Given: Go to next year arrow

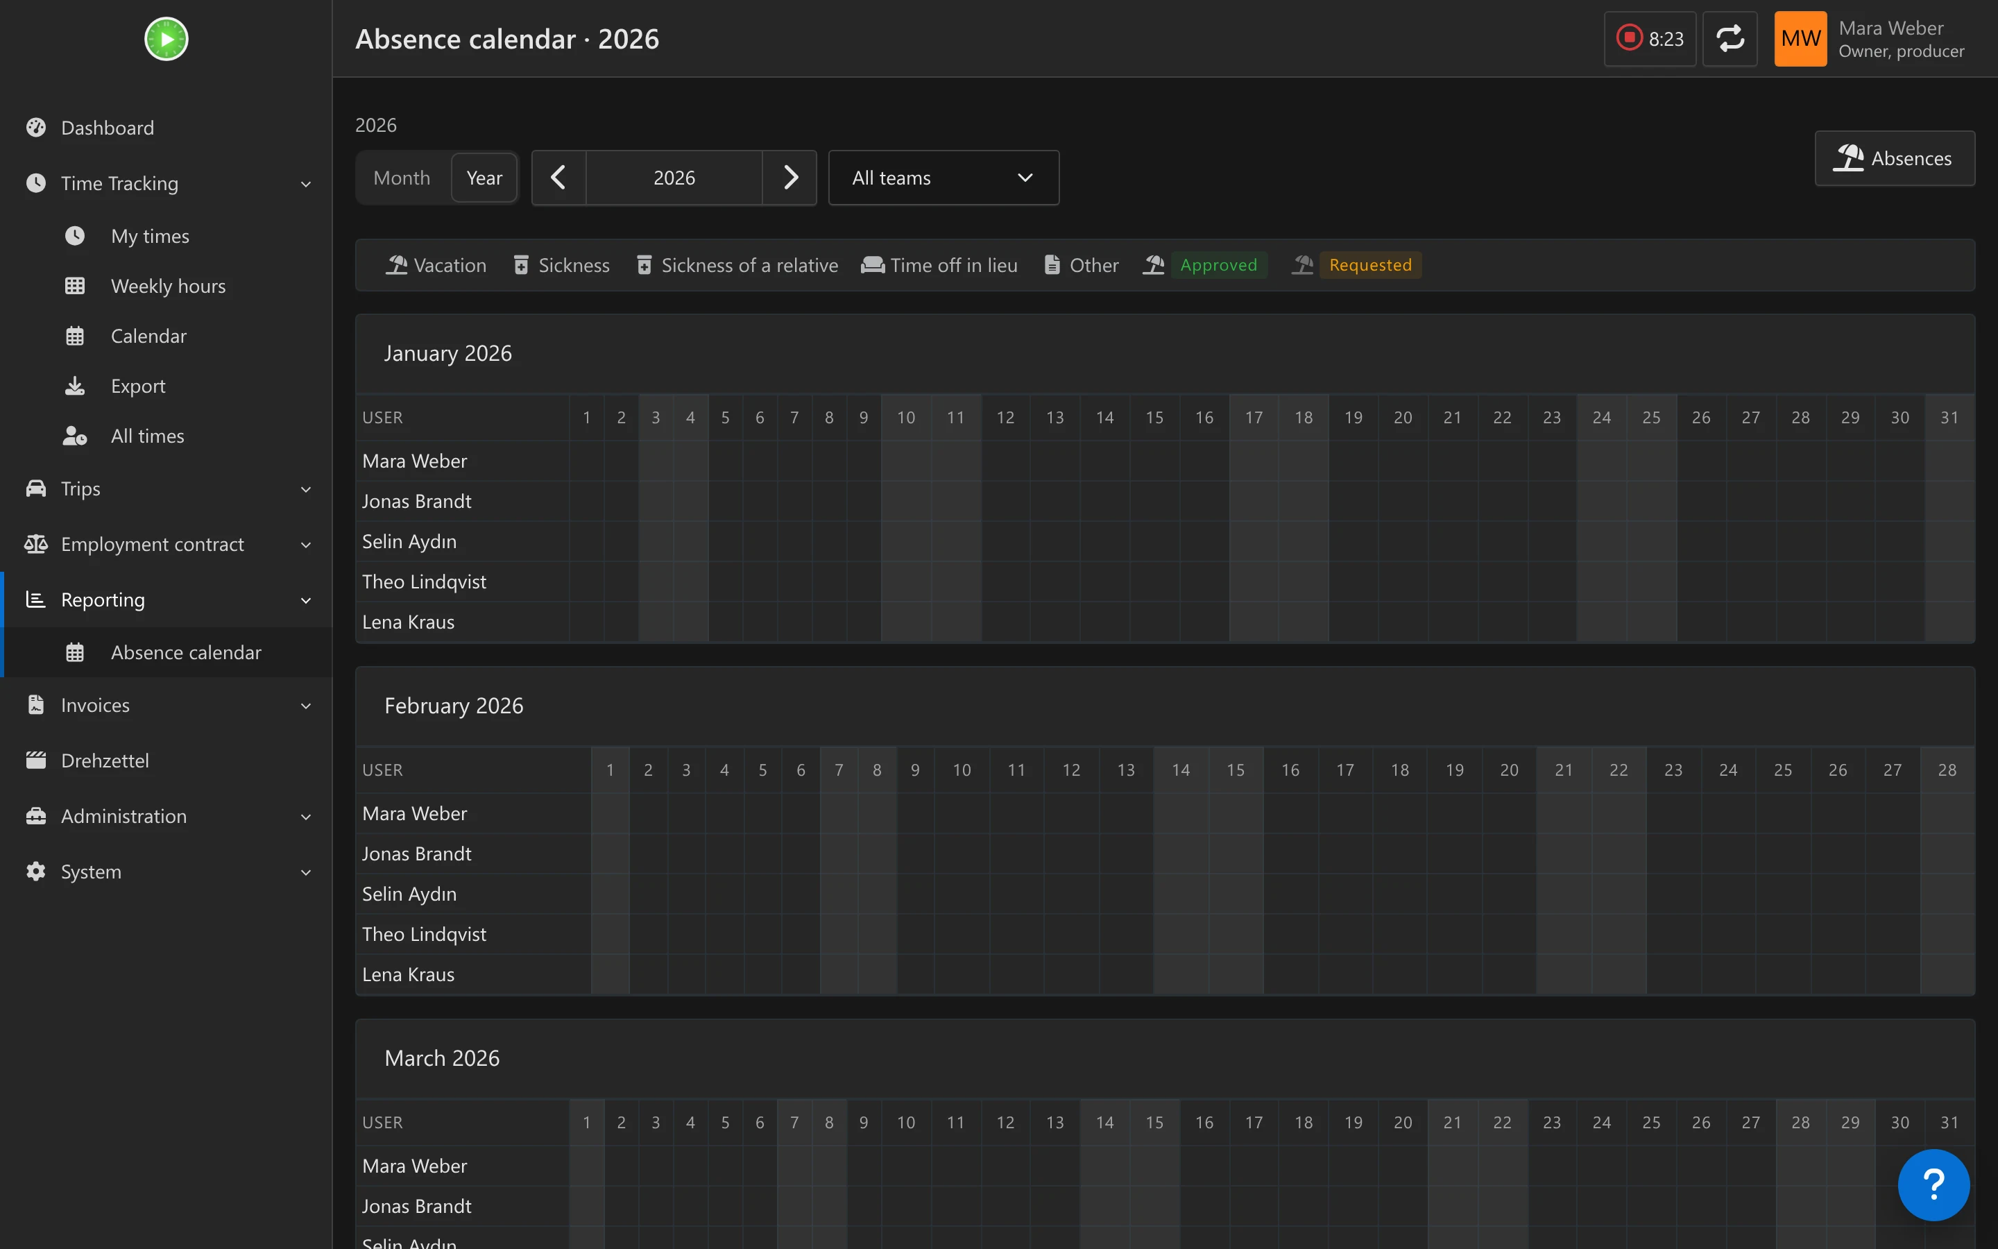Looking at the screenshot, I should pos(790,178).
